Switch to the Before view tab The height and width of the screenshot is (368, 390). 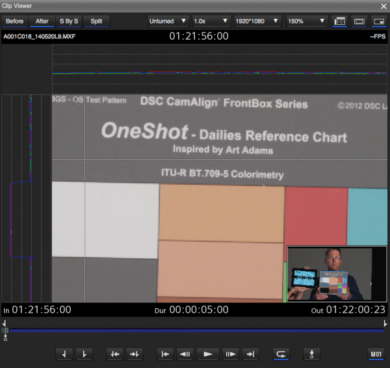pyautogui.click(x=14, y=21)
